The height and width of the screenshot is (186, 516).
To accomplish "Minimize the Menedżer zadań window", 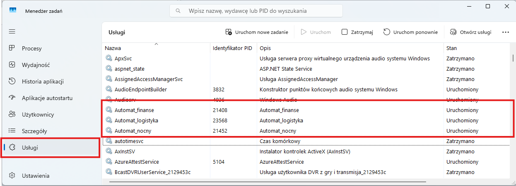I will 469,6.
